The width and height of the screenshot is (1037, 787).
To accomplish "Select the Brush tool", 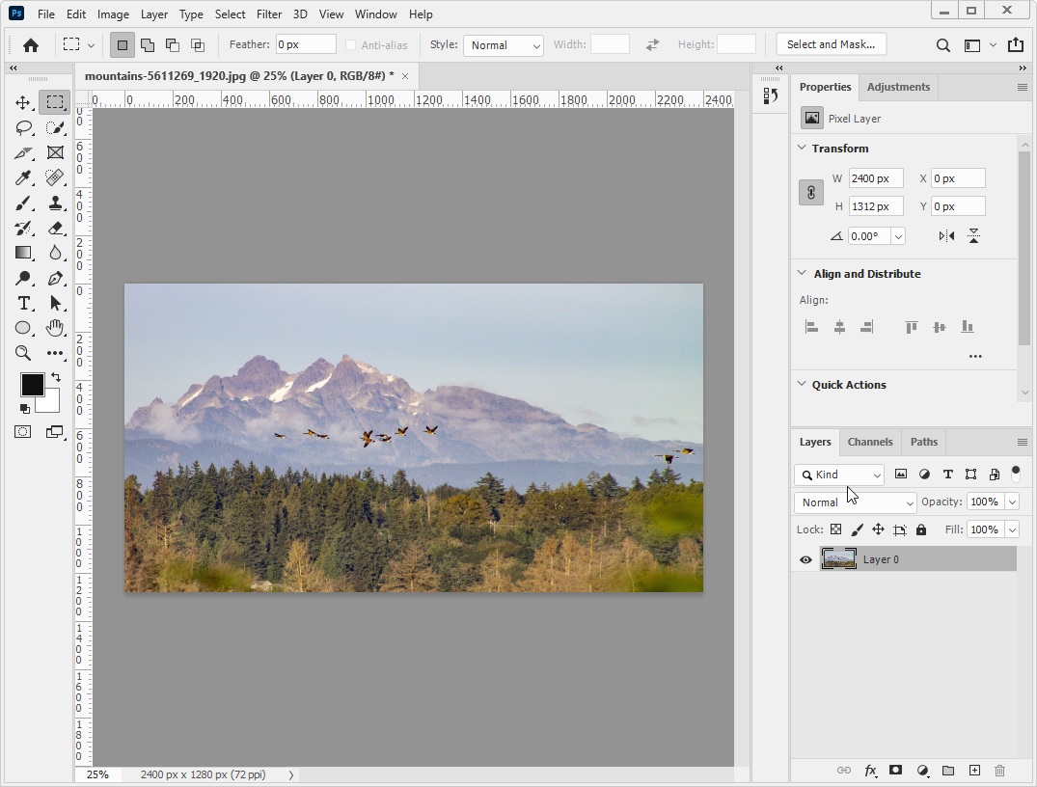I will coord(24,204).
